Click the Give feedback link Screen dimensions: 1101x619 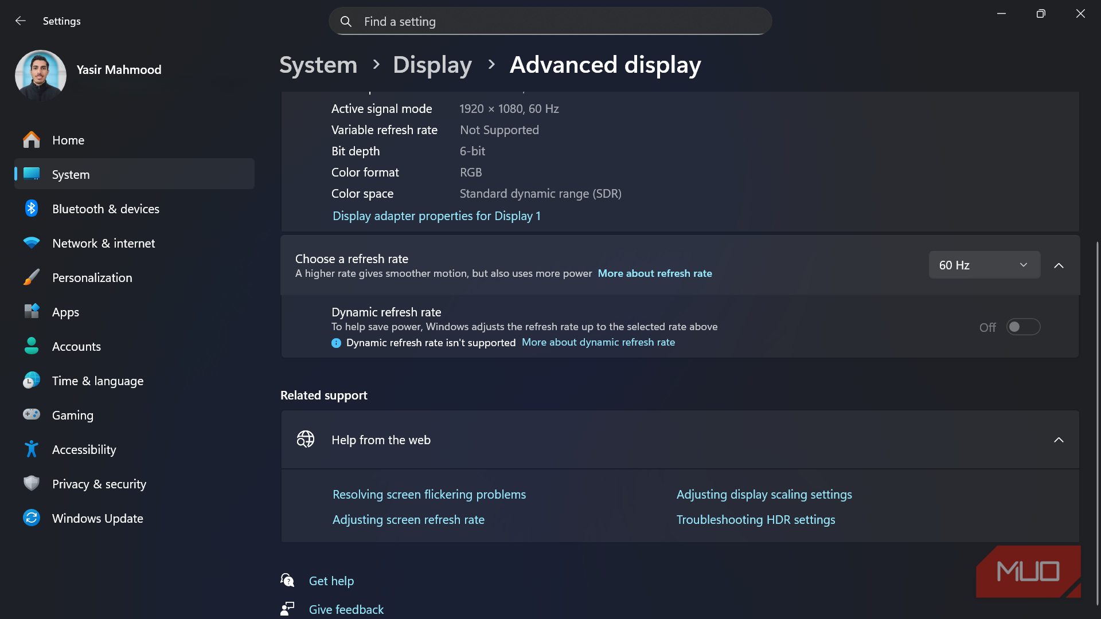click(346, 609)
